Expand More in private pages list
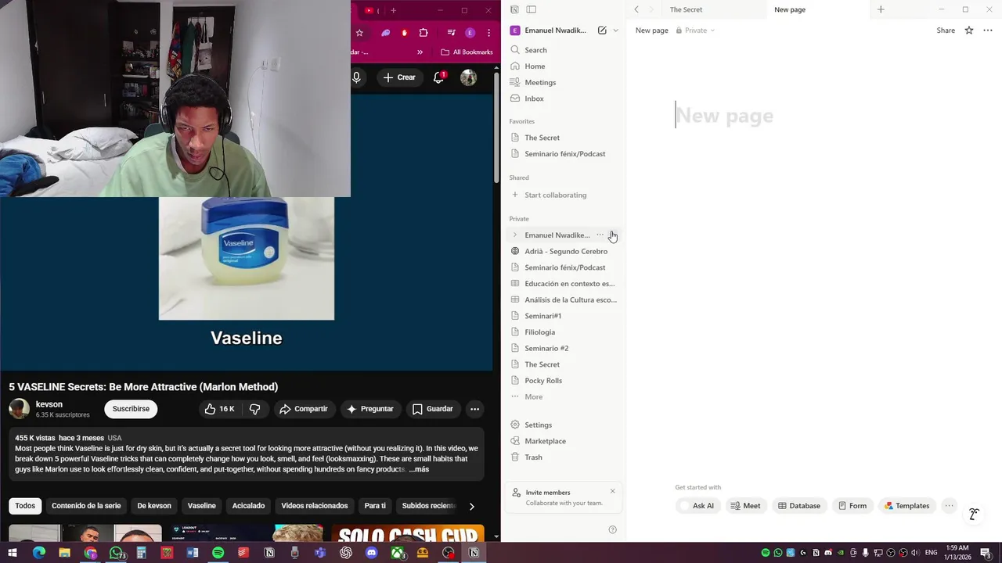 click(x=564, y=397)
